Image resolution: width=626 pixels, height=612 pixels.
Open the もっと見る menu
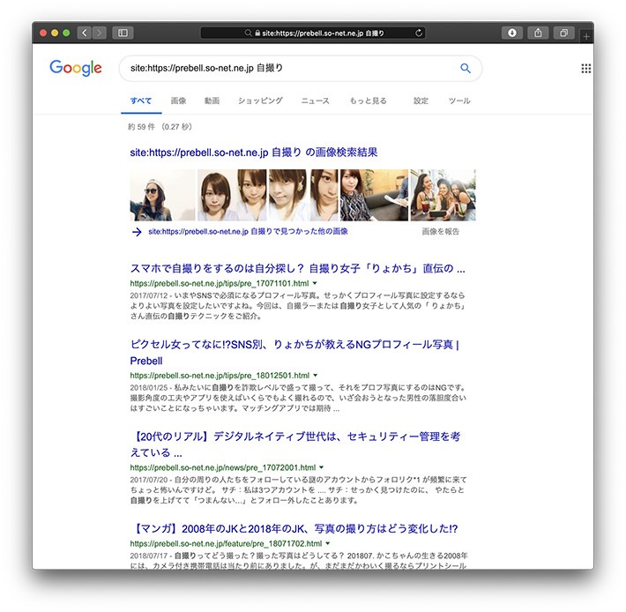point(368,101)
